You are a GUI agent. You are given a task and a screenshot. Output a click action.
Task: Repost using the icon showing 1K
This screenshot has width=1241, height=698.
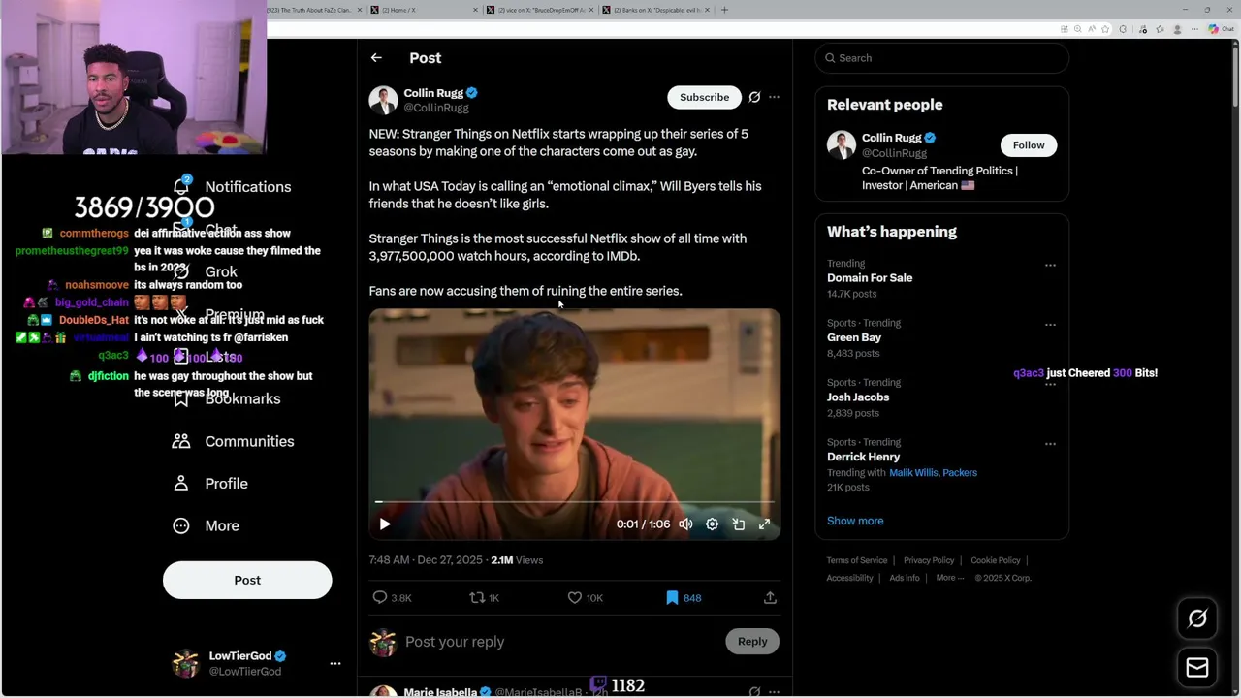click(x=477, y=598)
